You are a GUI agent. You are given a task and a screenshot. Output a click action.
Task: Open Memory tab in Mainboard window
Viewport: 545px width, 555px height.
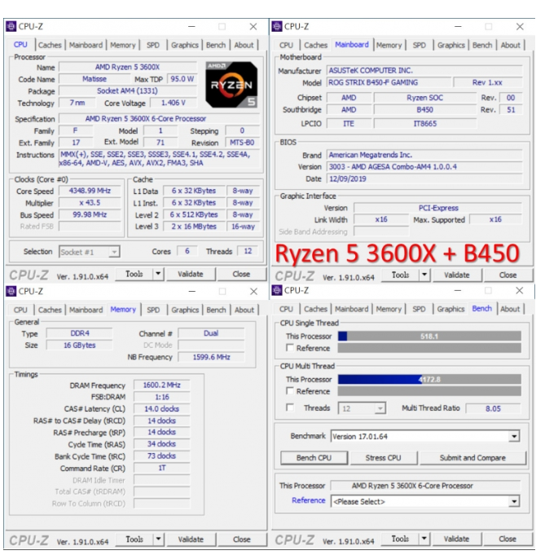[389, 45]
